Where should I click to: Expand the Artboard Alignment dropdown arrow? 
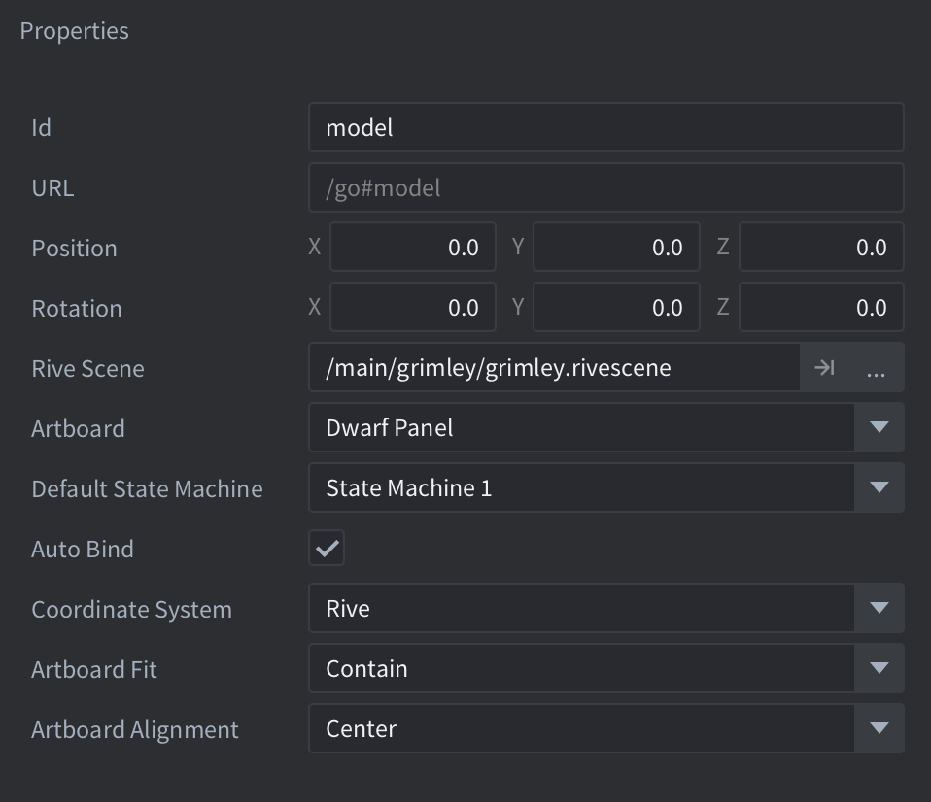(x=879, y=729)
